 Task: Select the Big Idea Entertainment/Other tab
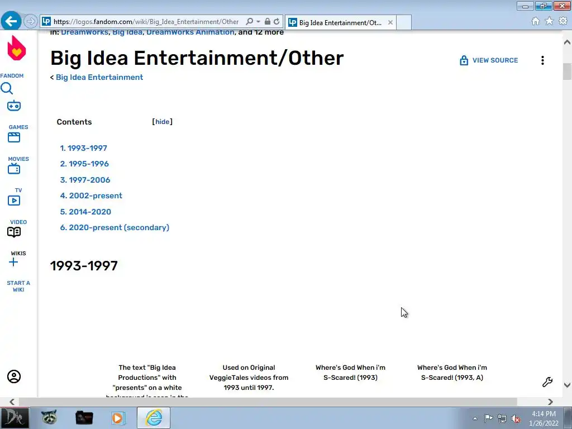(x=340, y=22)
